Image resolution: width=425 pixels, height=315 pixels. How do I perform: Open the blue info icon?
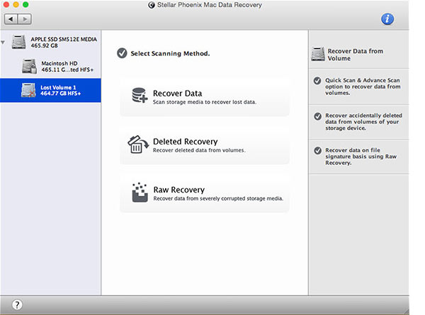pos(387,19)
